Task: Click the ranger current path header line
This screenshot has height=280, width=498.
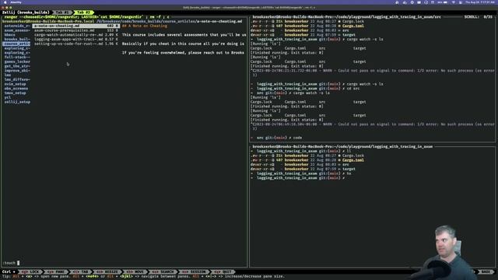Action: [x=122, y=21]
